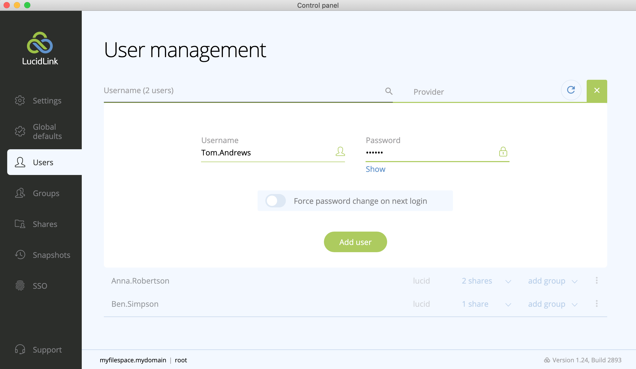Screen dimensions: 636x369
Task: Select Global defaults from the sidebar
Action: [47, 131]
